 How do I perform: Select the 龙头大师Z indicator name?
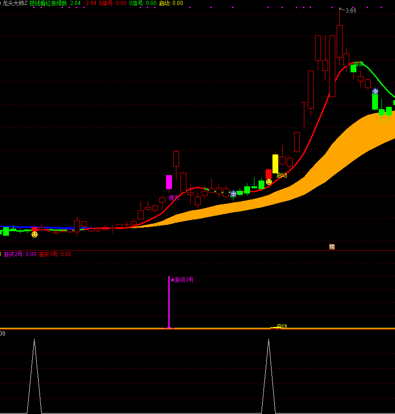[x=15, y=3]
